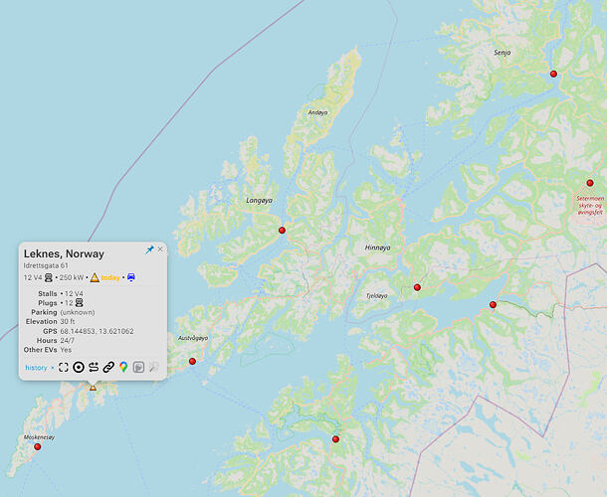Select the red marker near Senja
This screenshot has height=497, width=607.
point(553,74)
